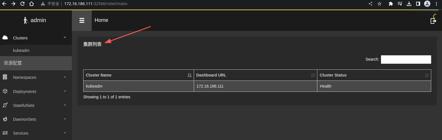Bookmark this page with star icon
Viewport: 442px width, 140px height.
[380, 4]
